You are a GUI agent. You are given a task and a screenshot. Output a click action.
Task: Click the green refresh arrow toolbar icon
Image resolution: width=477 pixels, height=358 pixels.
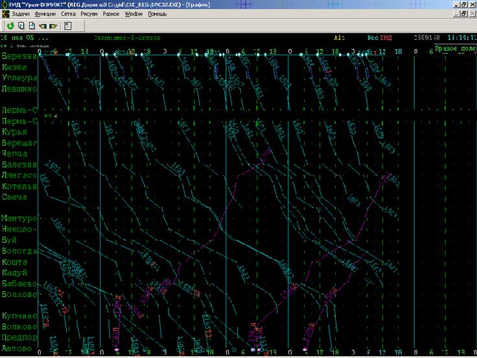pyautogui.click(x=10, y=26)
